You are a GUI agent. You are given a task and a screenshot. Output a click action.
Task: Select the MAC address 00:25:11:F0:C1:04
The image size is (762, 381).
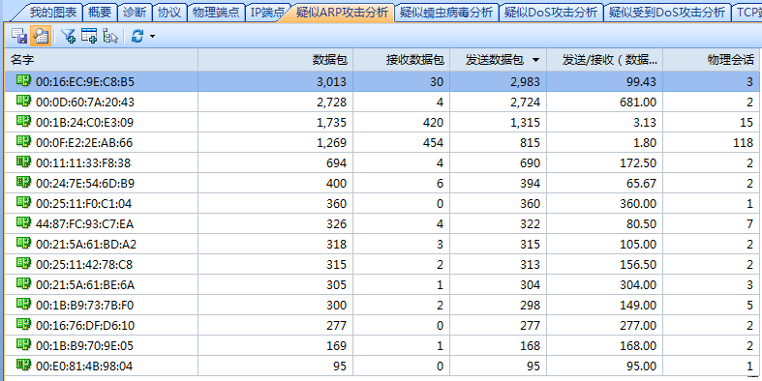(83, 204)
